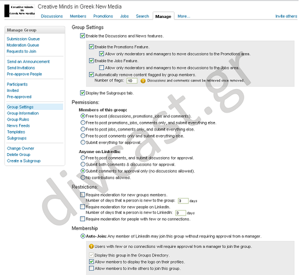Open the Members tab
This screenshot has width=300, height=275.
78,16
